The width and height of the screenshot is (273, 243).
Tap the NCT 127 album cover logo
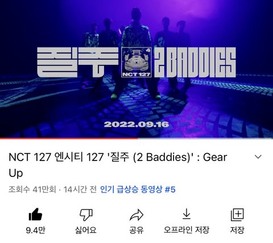point(136,62)
